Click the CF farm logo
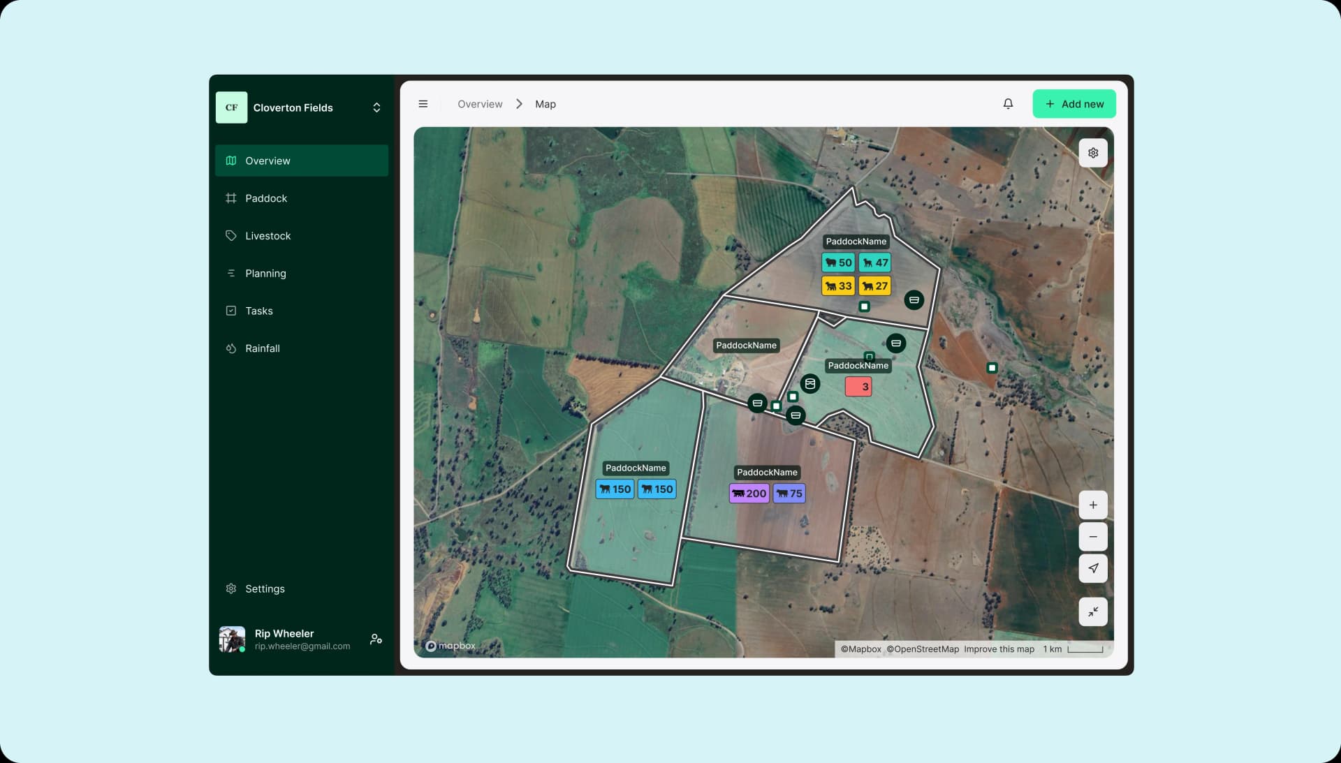Screen dimensions: 1341x763 (x=231, y=108)
